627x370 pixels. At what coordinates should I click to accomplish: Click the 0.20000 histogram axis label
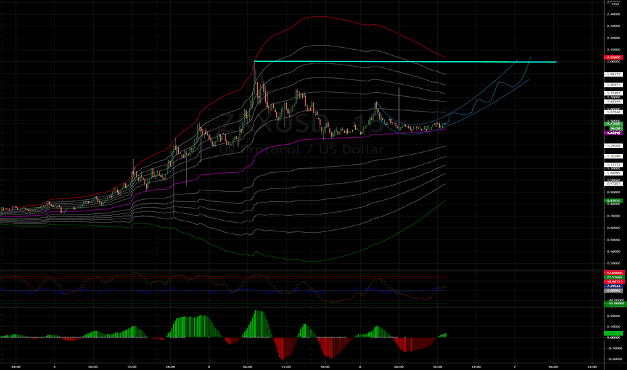pos(614,316)
